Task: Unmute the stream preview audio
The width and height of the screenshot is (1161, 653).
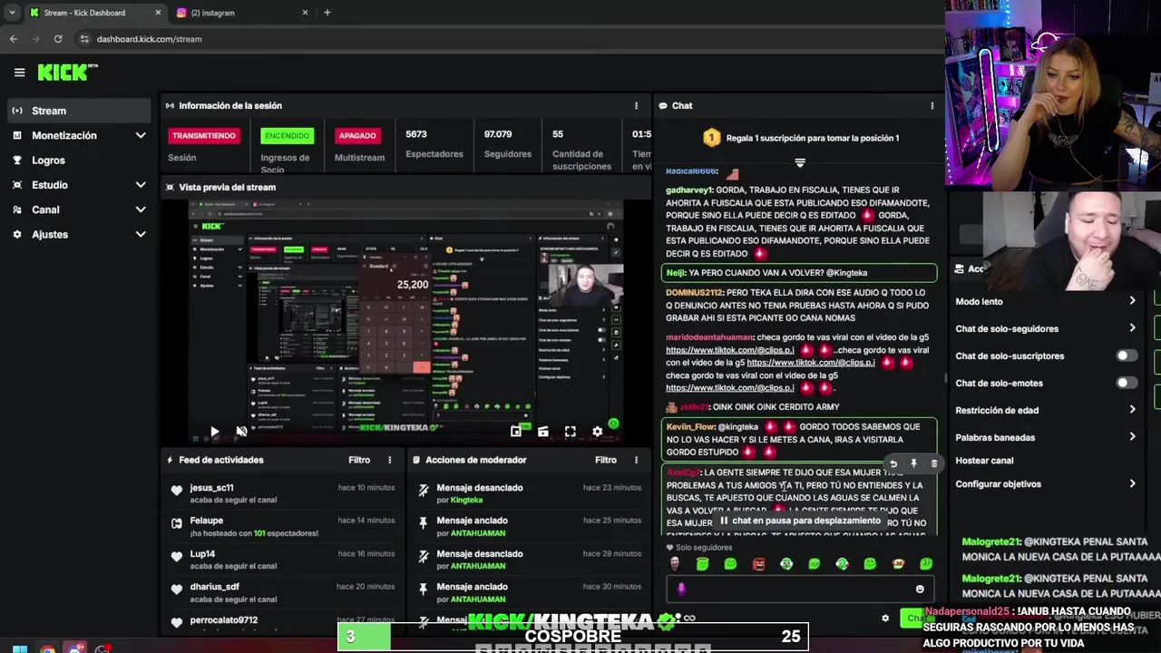Action: 241,432
